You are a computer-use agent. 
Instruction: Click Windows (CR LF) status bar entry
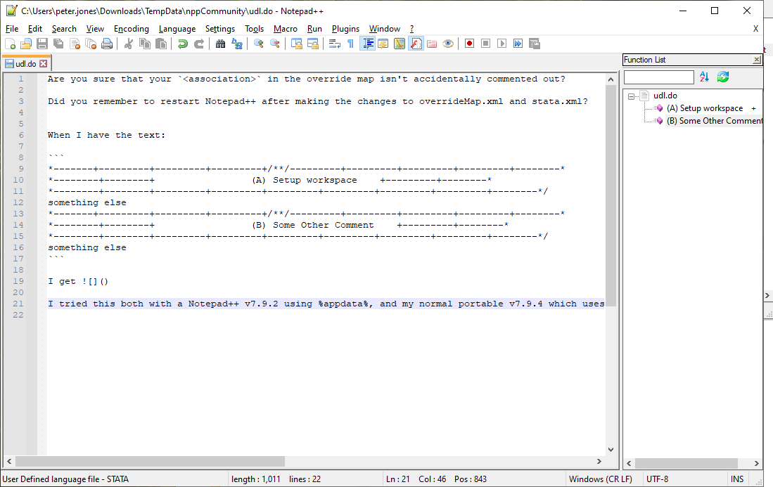[601, 479]
